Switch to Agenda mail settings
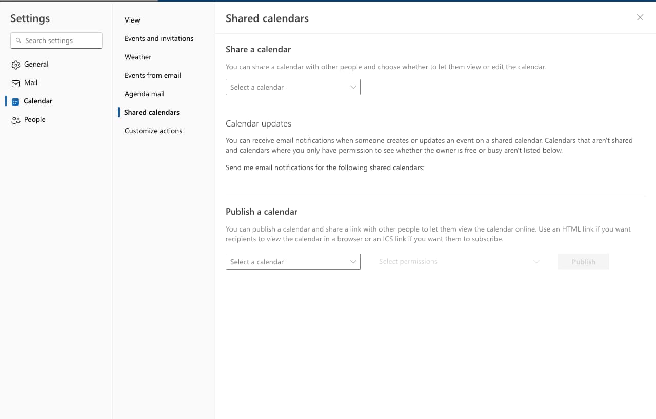656x419 pixels. click(x=145, y=94)
